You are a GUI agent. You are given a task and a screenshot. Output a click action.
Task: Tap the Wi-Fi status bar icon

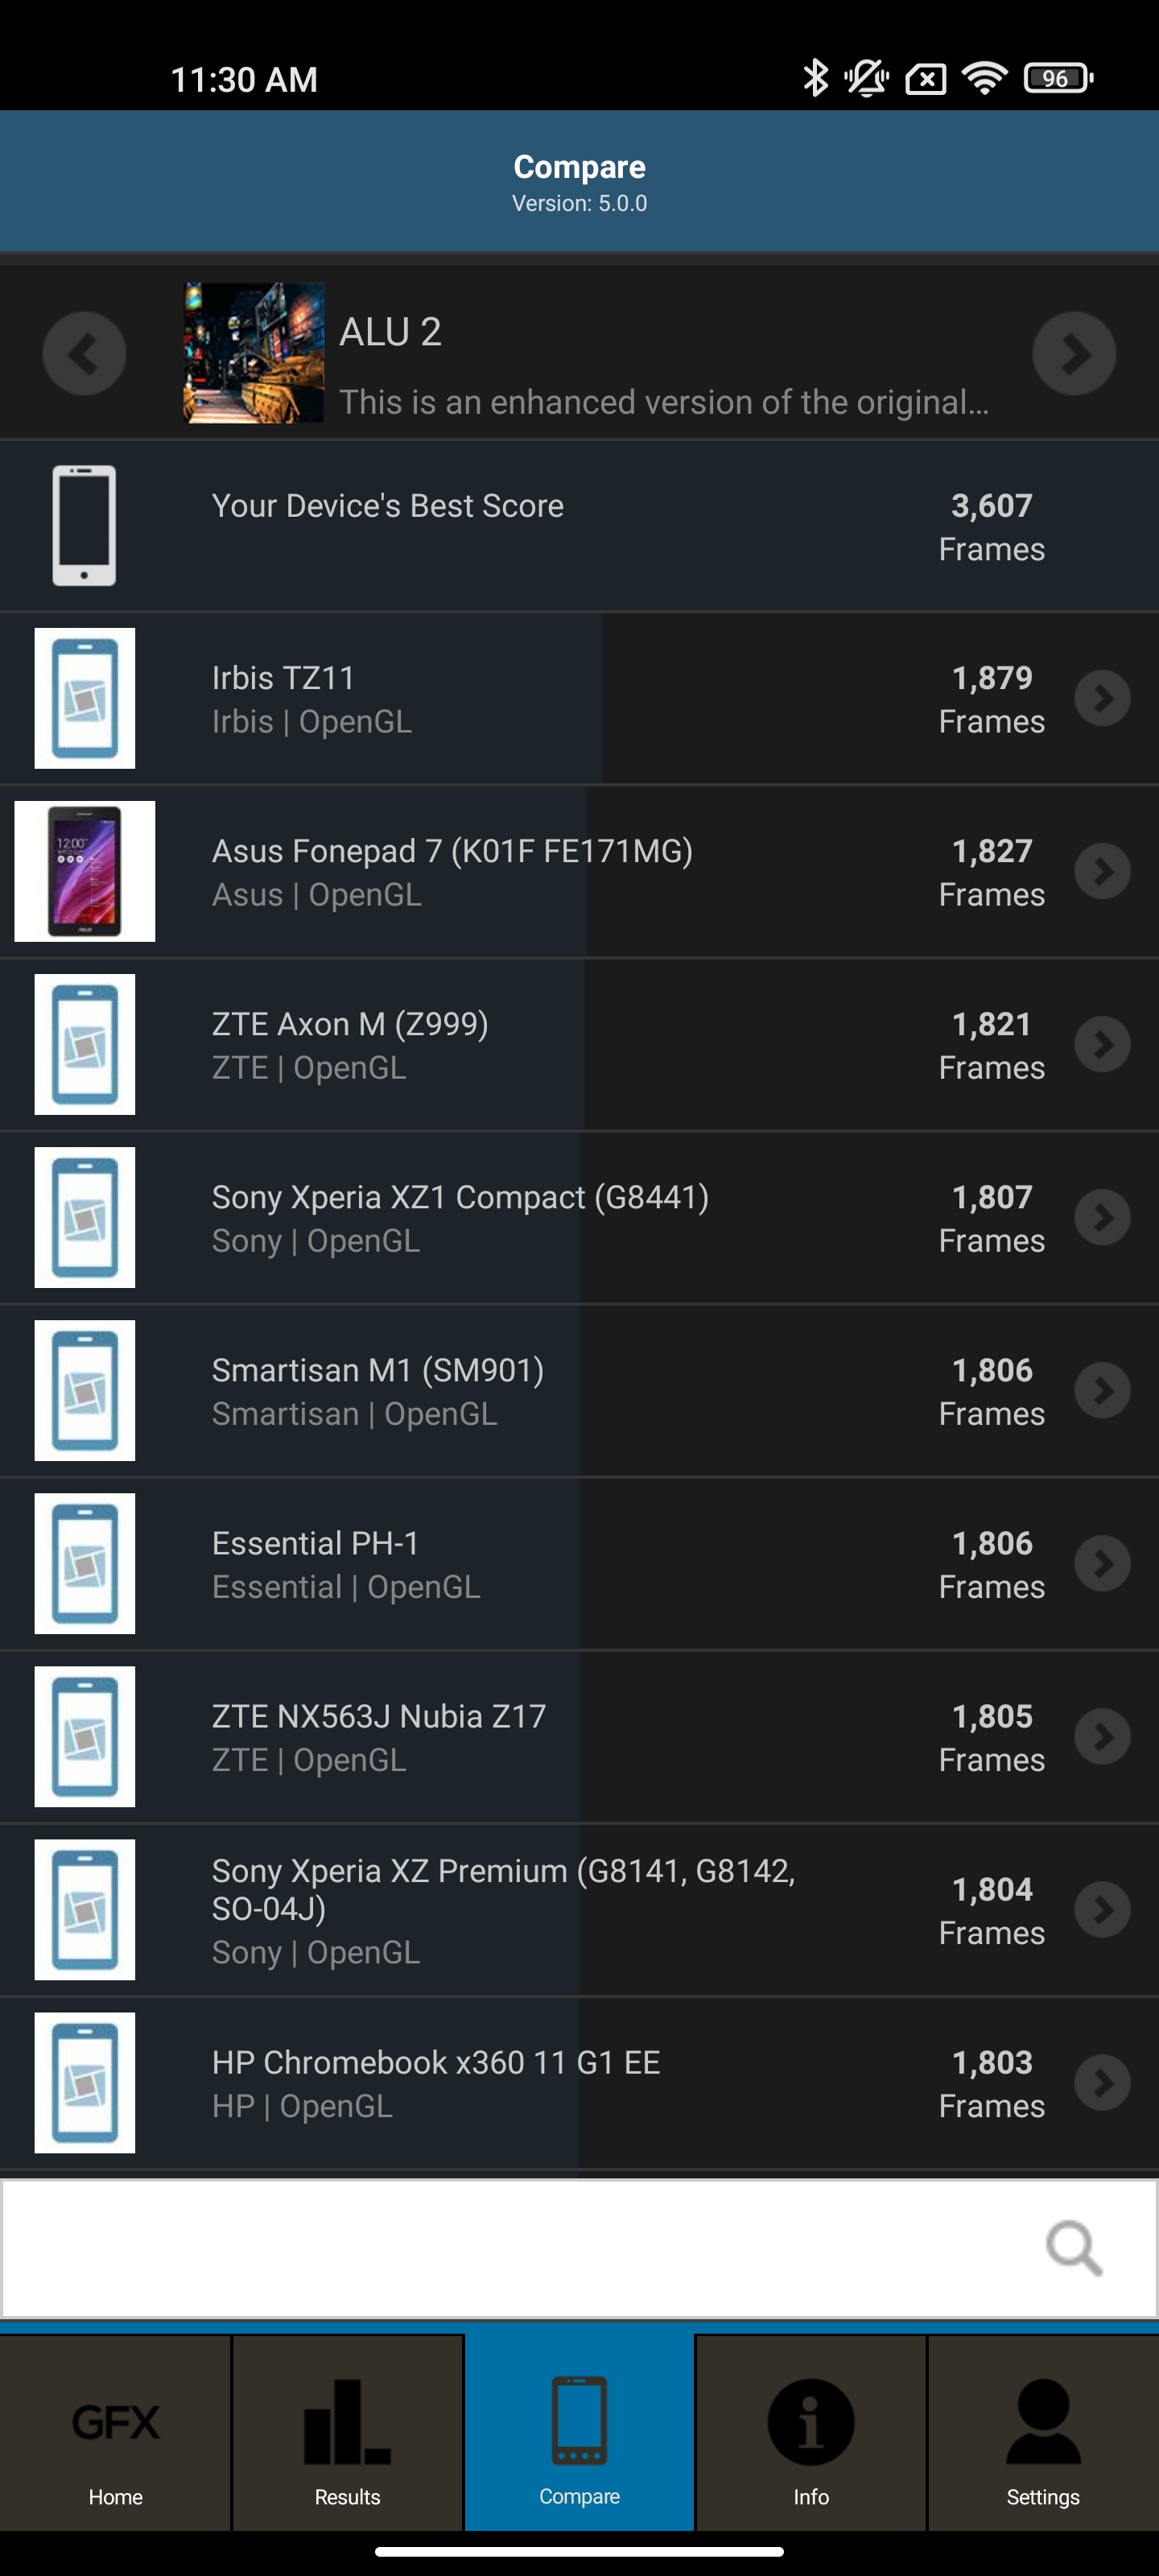pyautogui.click(x=984, y=78)
